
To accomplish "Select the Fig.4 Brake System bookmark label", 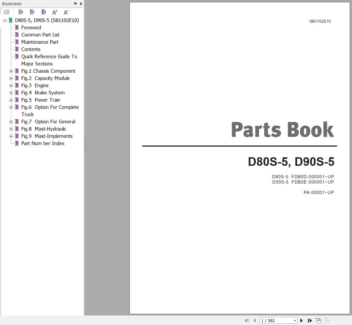I will [x=43, y=93].
